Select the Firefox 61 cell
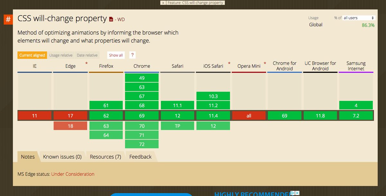Image resolution: width=386 pixels, height=196 pixels. 106,105
